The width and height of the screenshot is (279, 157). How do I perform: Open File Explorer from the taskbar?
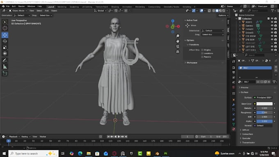pos(89,153)
